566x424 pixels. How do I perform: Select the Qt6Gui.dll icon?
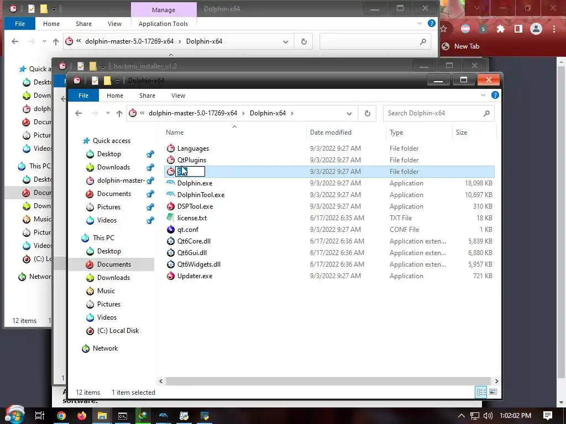[171, 252]
